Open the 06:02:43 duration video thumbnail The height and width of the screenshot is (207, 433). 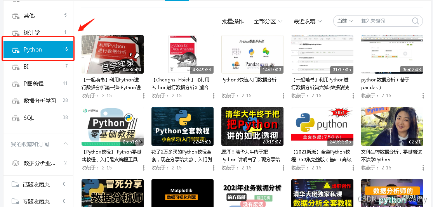pos(392,54)
